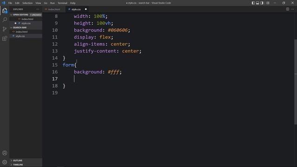
Task: Split the editor right
Action: tap(288, 9)
